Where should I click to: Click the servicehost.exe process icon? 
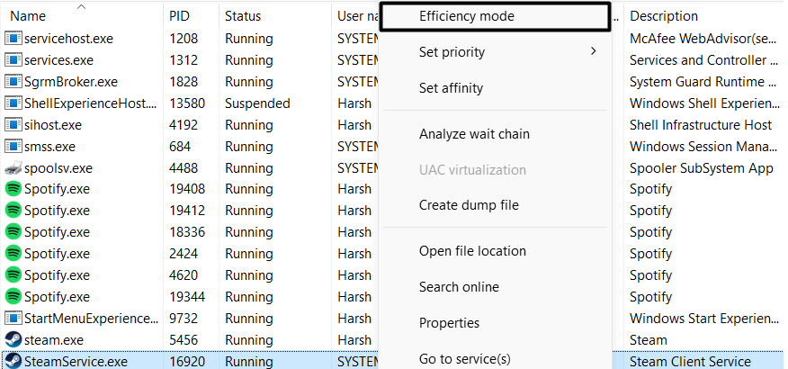13,39
